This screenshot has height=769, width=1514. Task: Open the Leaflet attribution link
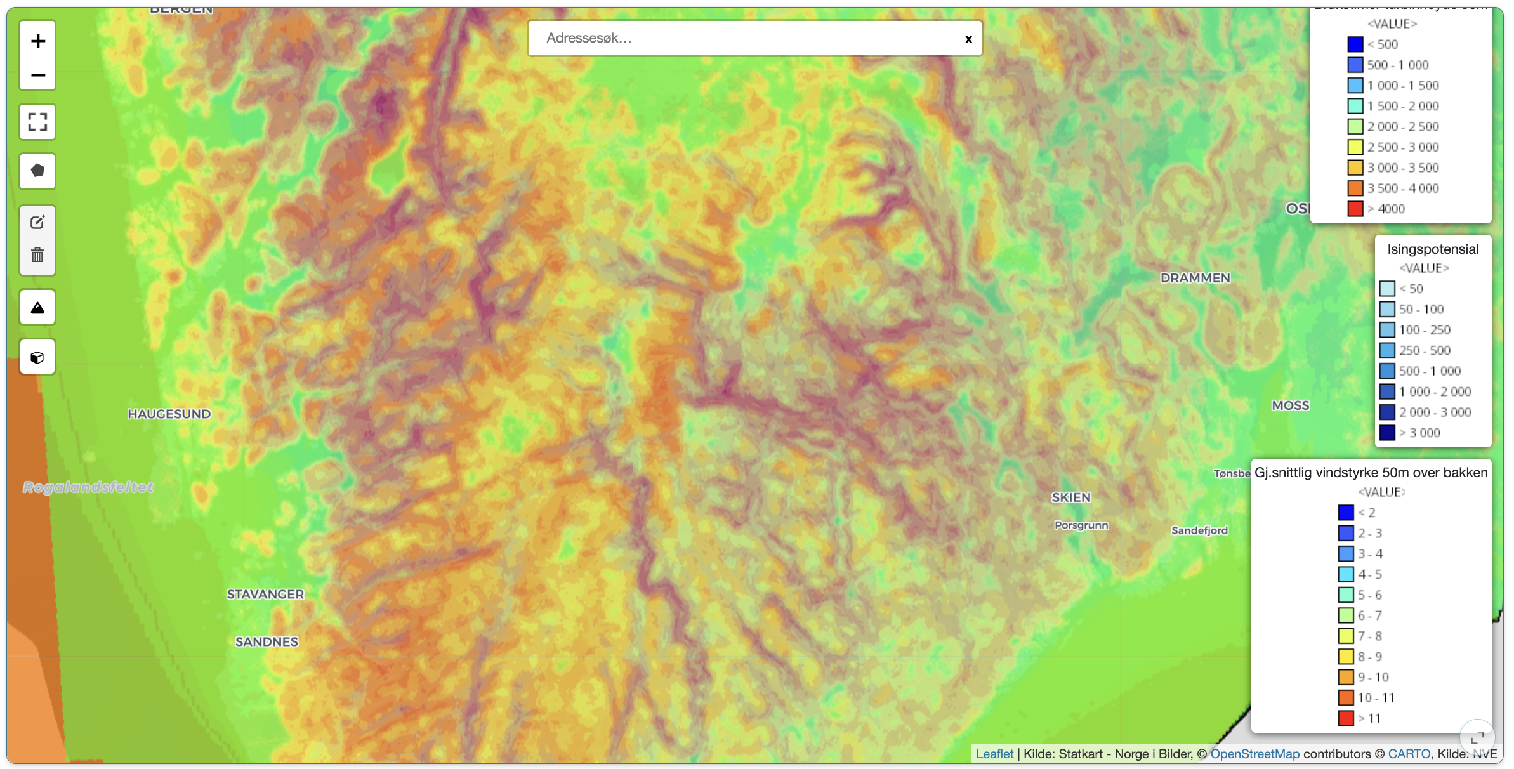point(994,754)
